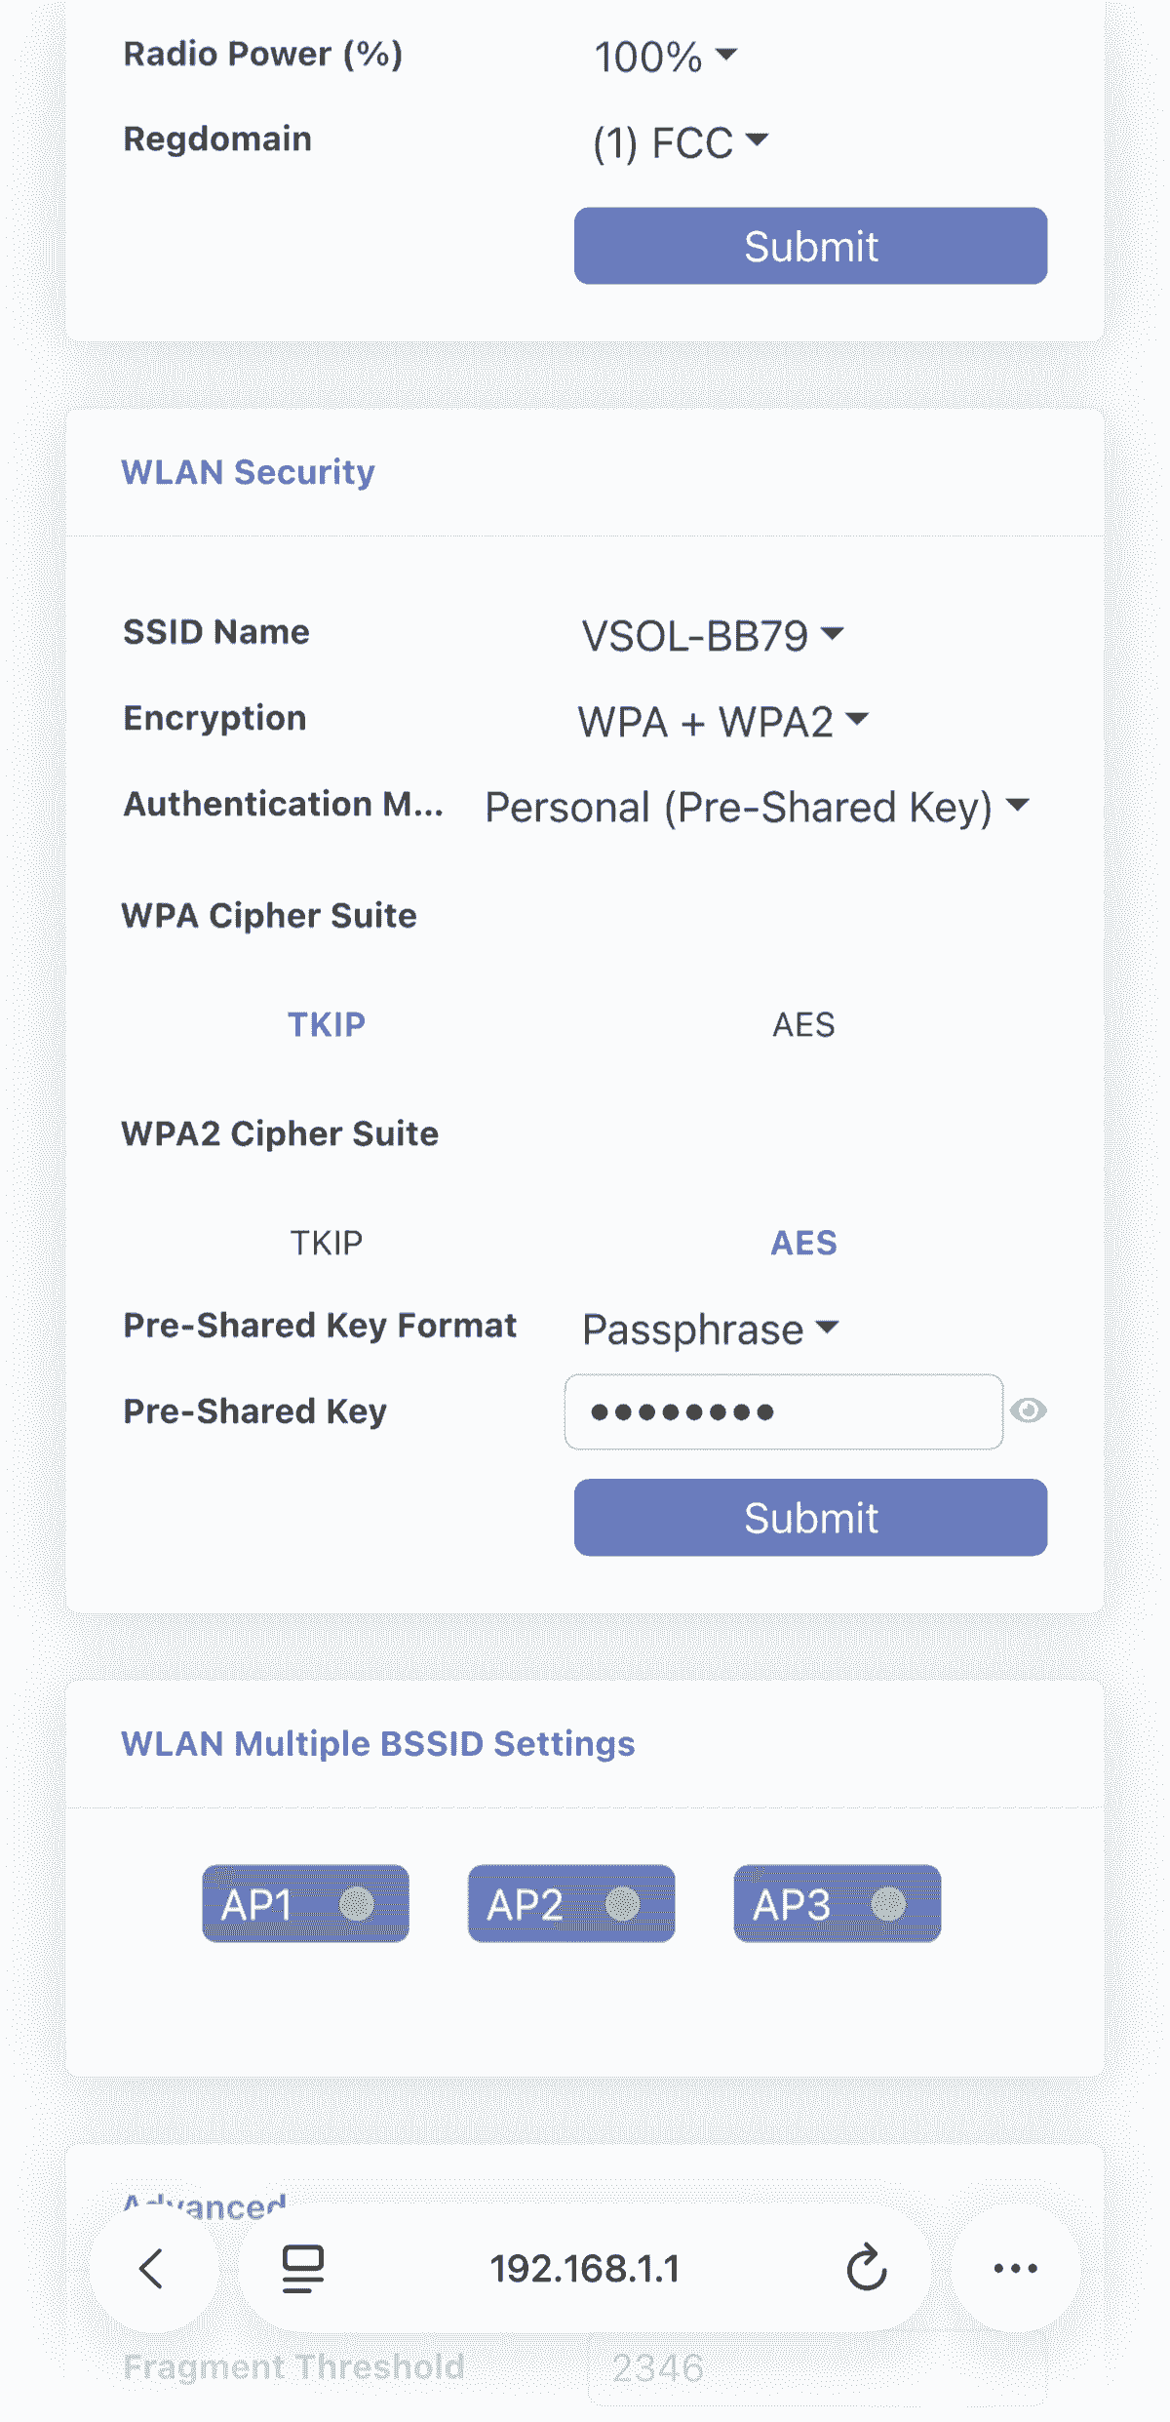Submit the WLAN Security settings
Screen dimensions: 1170x2422
810,1518
